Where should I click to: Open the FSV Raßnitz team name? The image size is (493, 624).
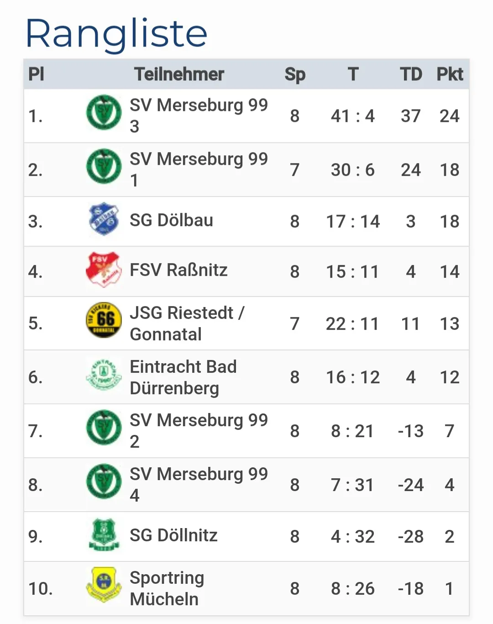pyautogui.click(x=178, y=270)
